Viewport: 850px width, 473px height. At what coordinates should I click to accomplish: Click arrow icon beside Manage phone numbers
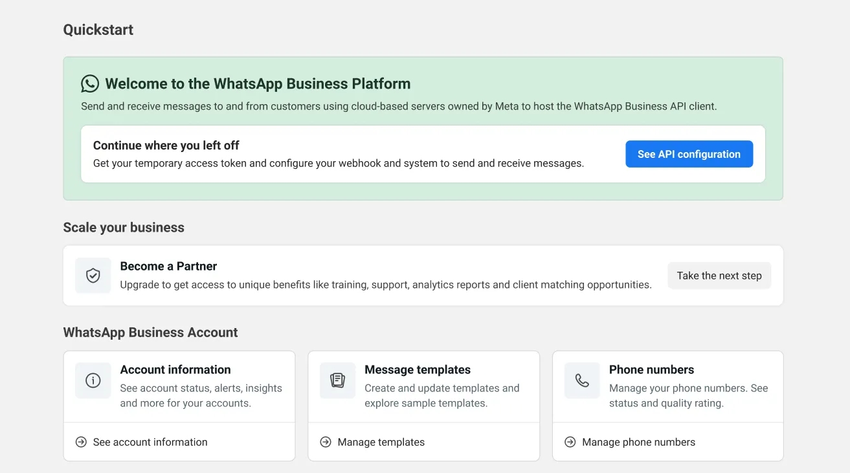click(x=570, y=442)
